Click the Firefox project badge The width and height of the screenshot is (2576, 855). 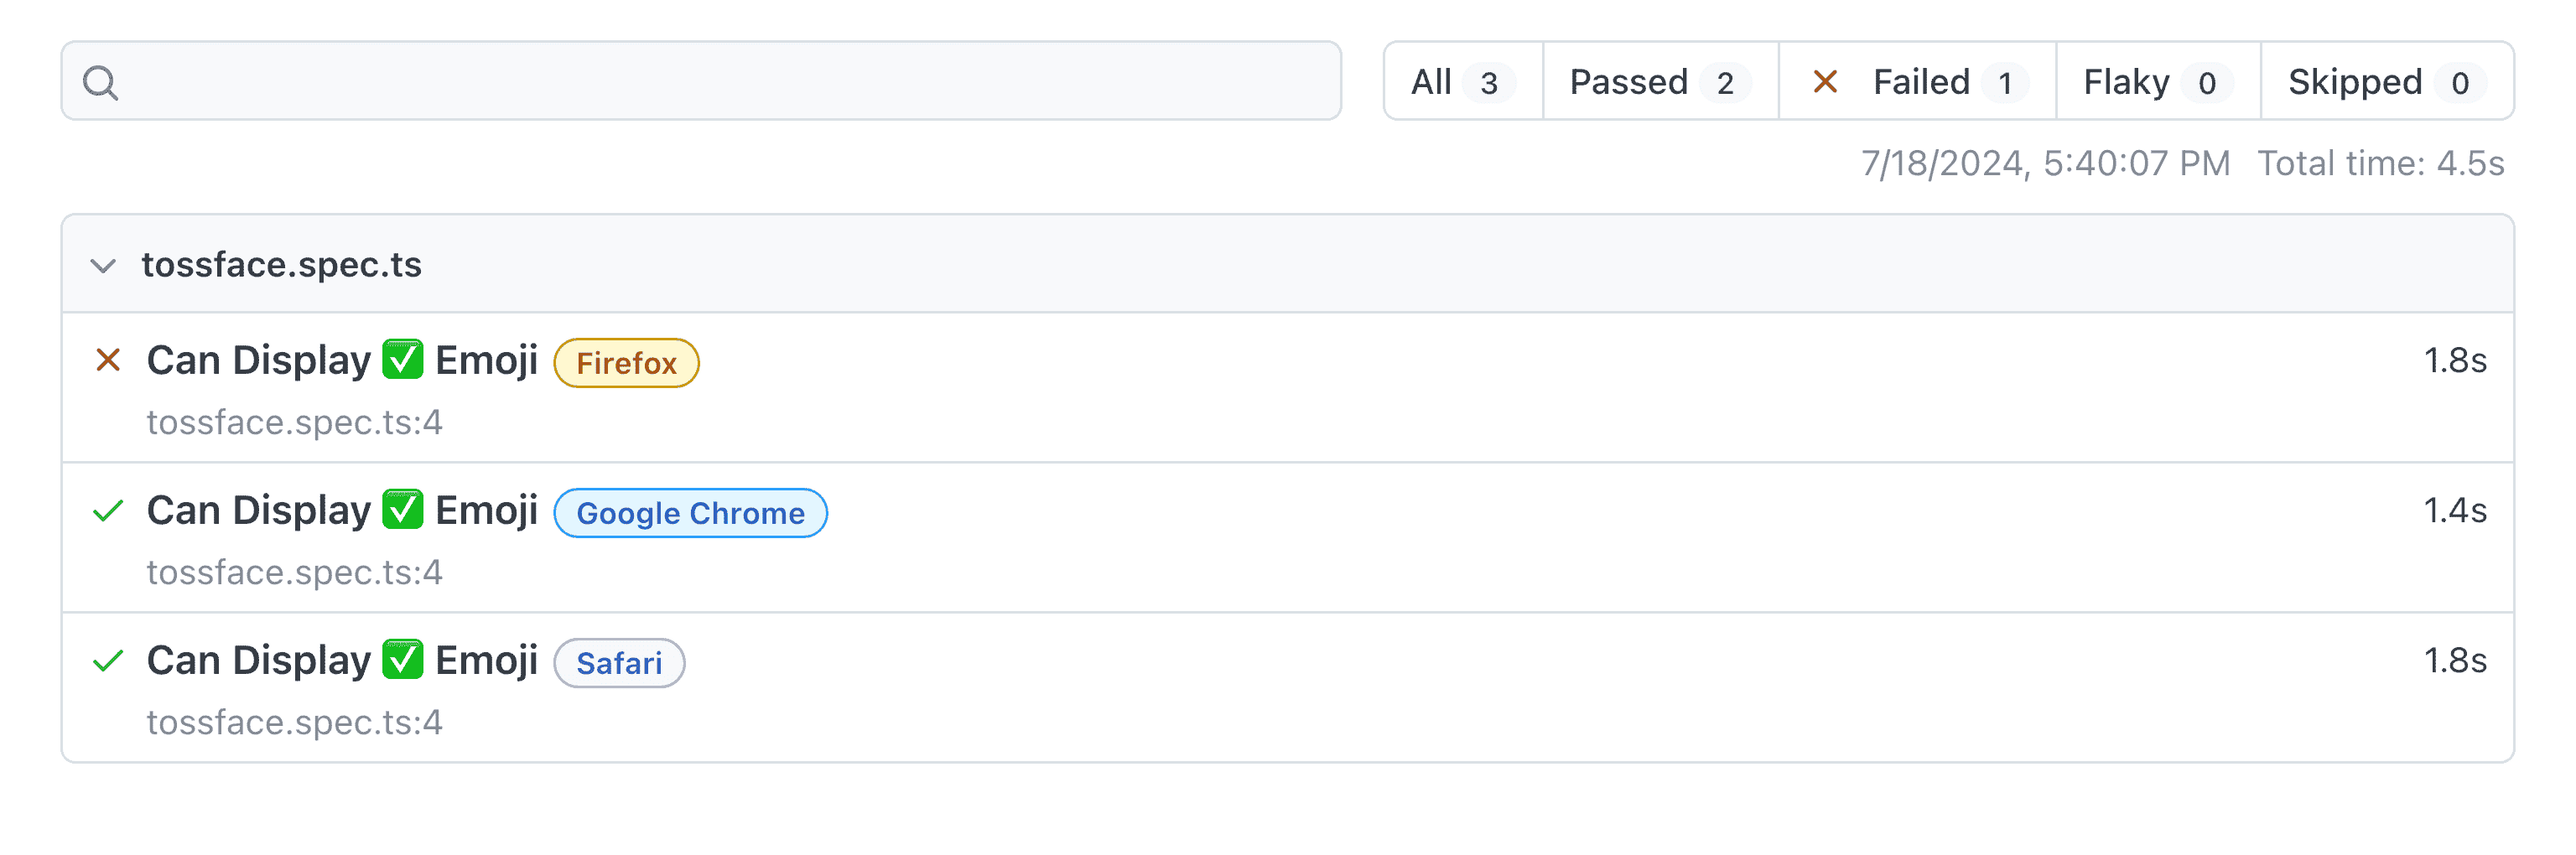[626, 363]
